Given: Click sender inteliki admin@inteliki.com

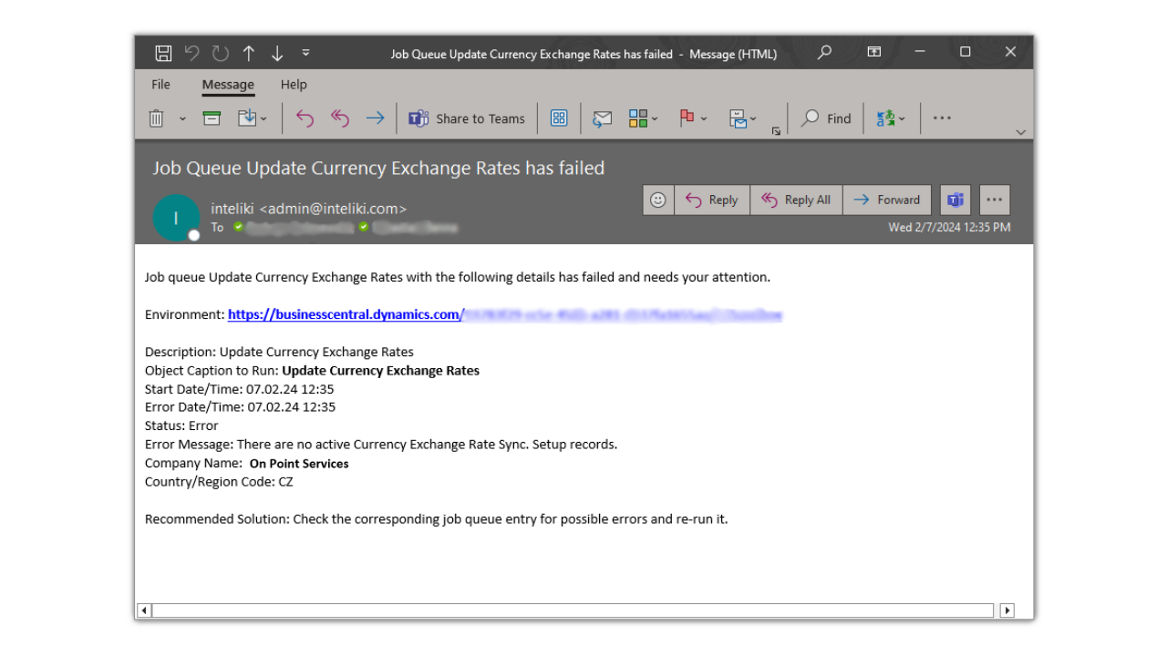Looking at the screenshot, I should tap(308, 209).
